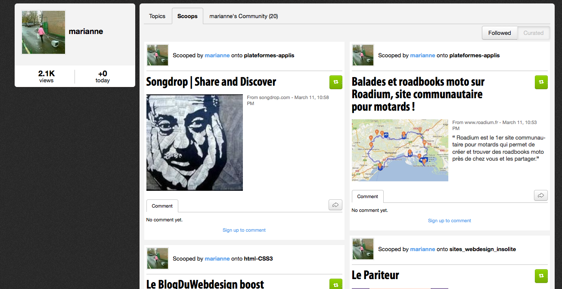Open the Songdrop | Share and Discover headline
This screenshot has height=289, width=562.
(x=211, y=82)
